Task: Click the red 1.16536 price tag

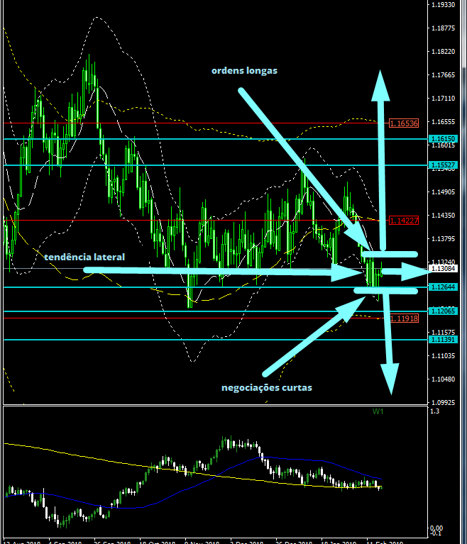Action: 403,123
